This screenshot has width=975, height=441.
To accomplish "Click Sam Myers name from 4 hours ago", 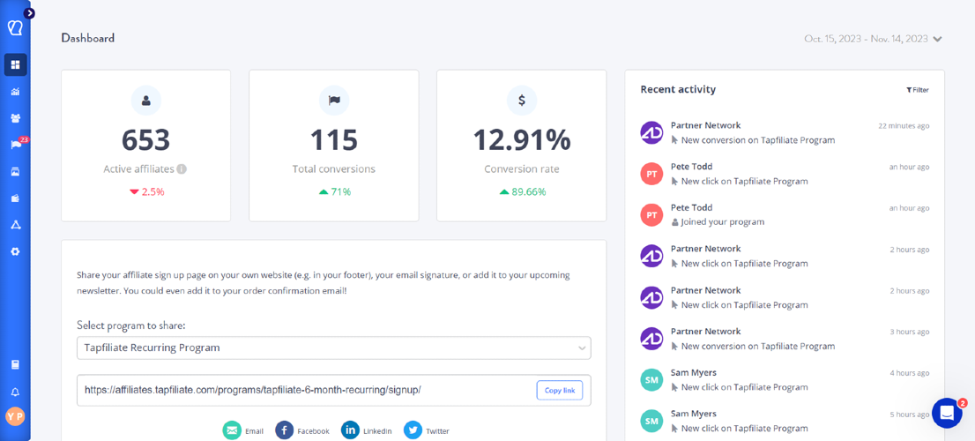I will pyautogui.click(x=693, y=373).
